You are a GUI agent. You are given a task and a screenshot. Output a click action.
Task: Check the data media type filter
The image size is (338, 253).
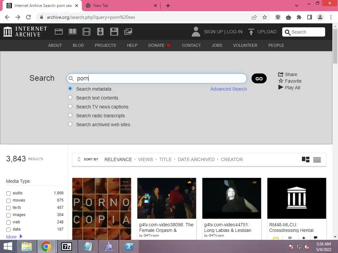[x=8, y=230]
